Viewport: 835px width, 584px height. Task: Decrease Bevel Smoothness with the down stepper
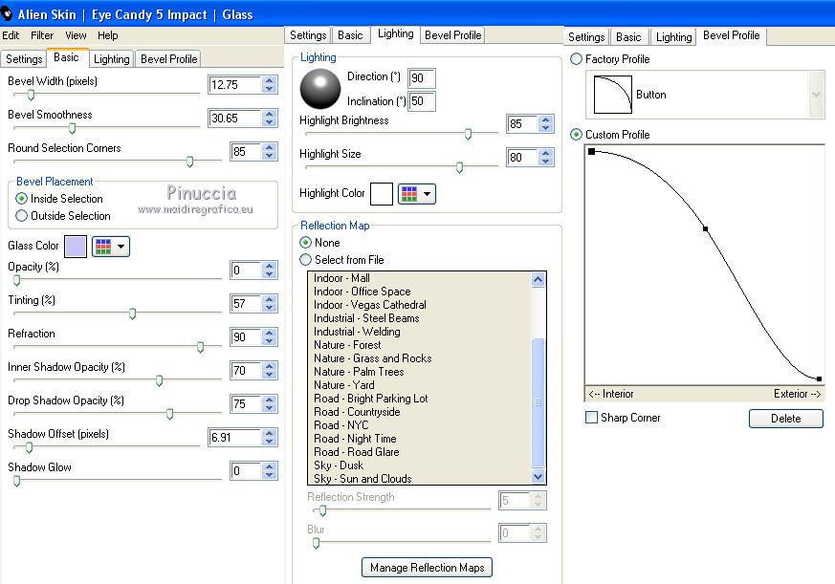pos(270,122)
